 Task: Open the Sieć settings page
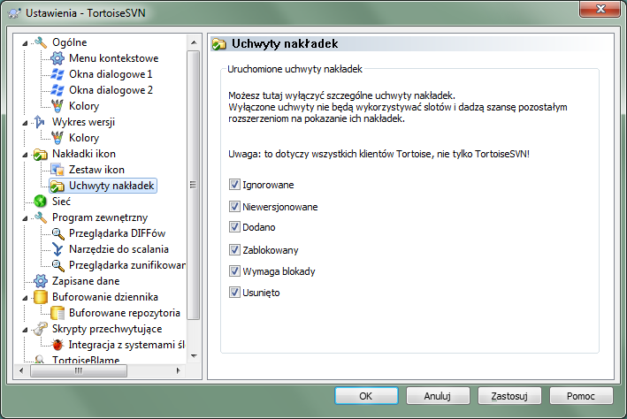tap(61, 202)
